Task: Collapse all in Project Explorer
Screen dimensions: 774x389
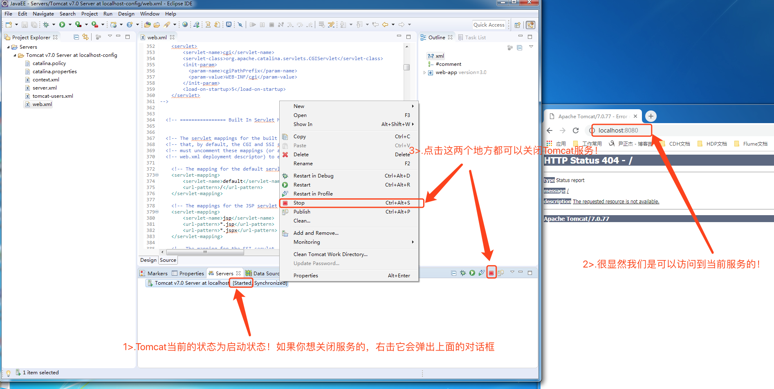Action: 76,37
